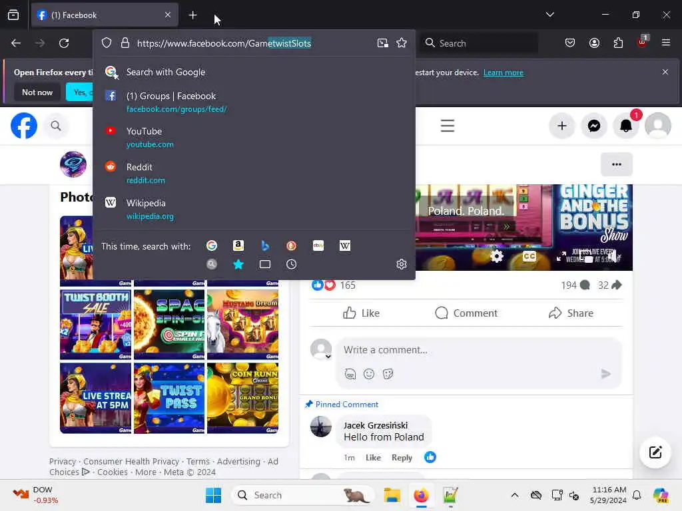Click the Not now button
Screen dimensions: 682x511
[x=37, y=92]
